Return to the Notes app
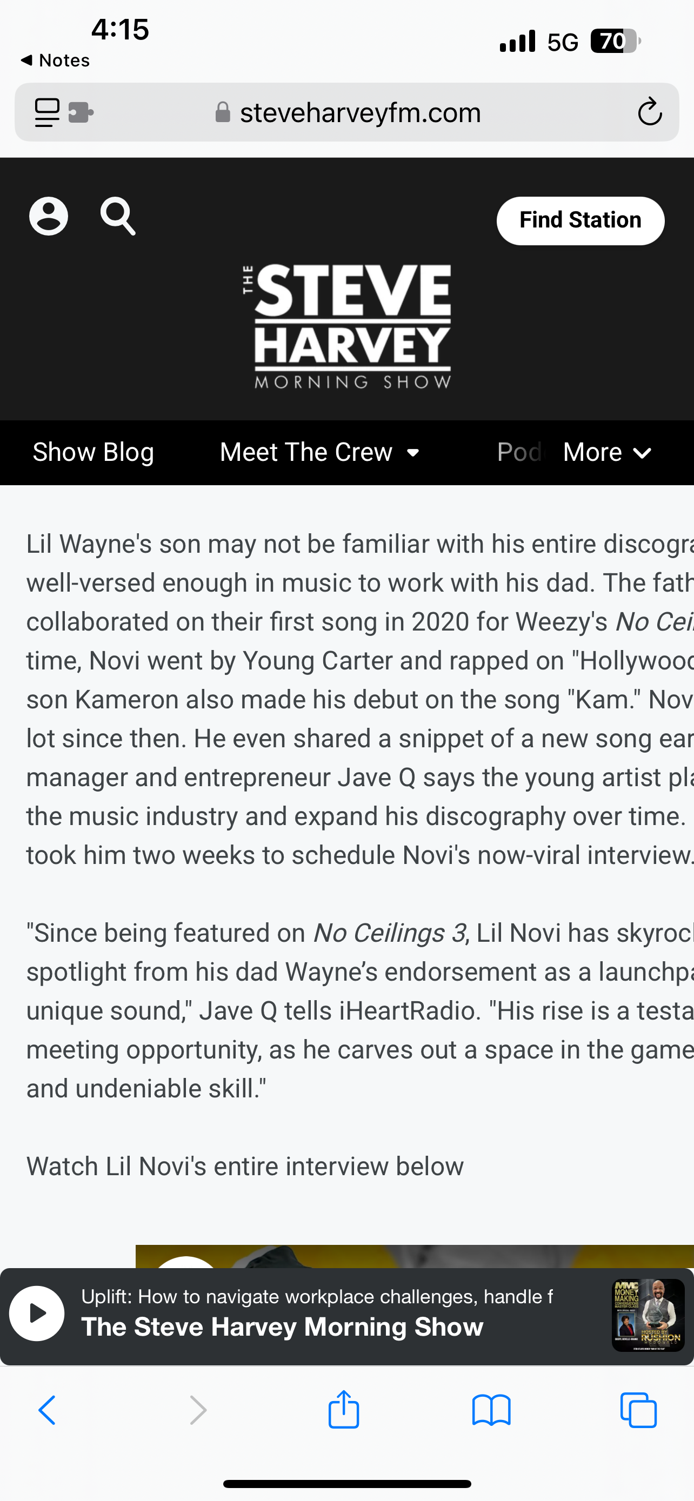 (55, 60)
